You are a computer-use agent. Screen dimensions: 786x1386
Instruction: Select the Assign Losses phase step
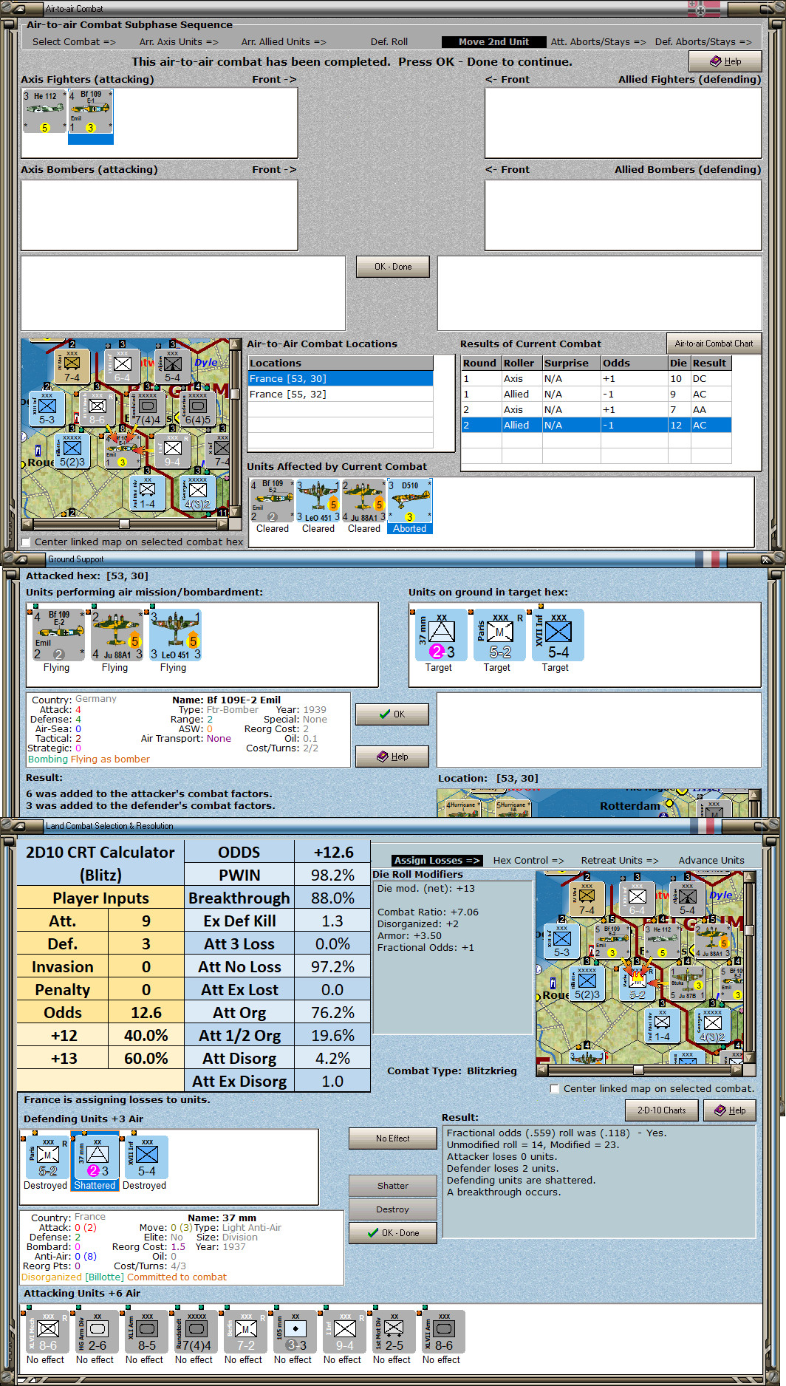click(437, 861)
